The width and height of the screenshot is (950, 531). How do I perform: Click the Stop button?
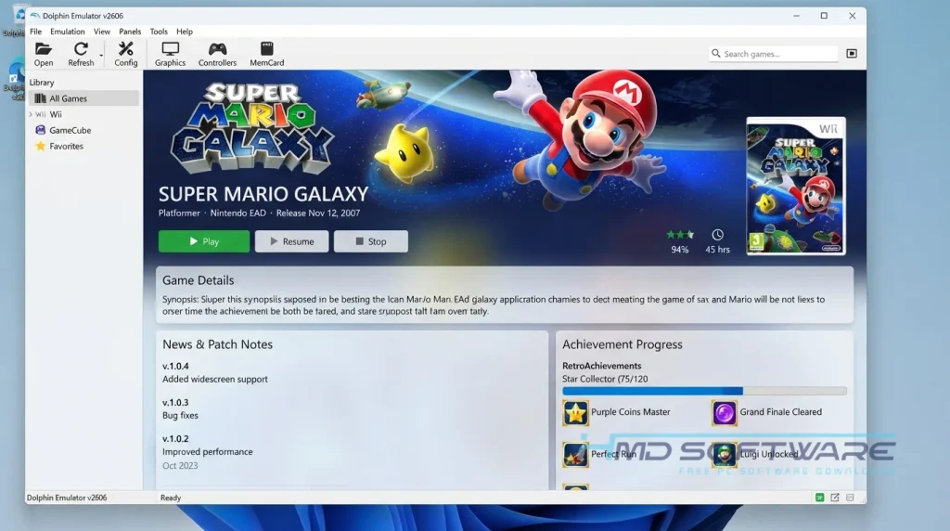click(x=371, y=241)
